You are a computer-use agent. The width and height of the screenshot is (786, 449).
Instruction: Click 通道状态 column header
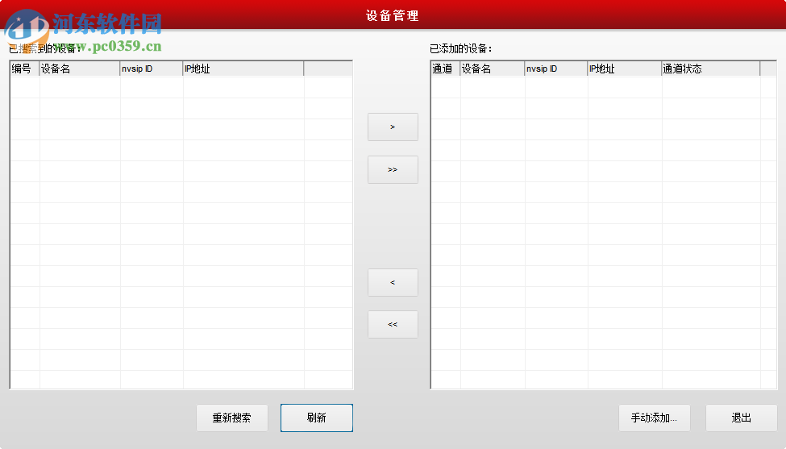(x=711, y=69)
